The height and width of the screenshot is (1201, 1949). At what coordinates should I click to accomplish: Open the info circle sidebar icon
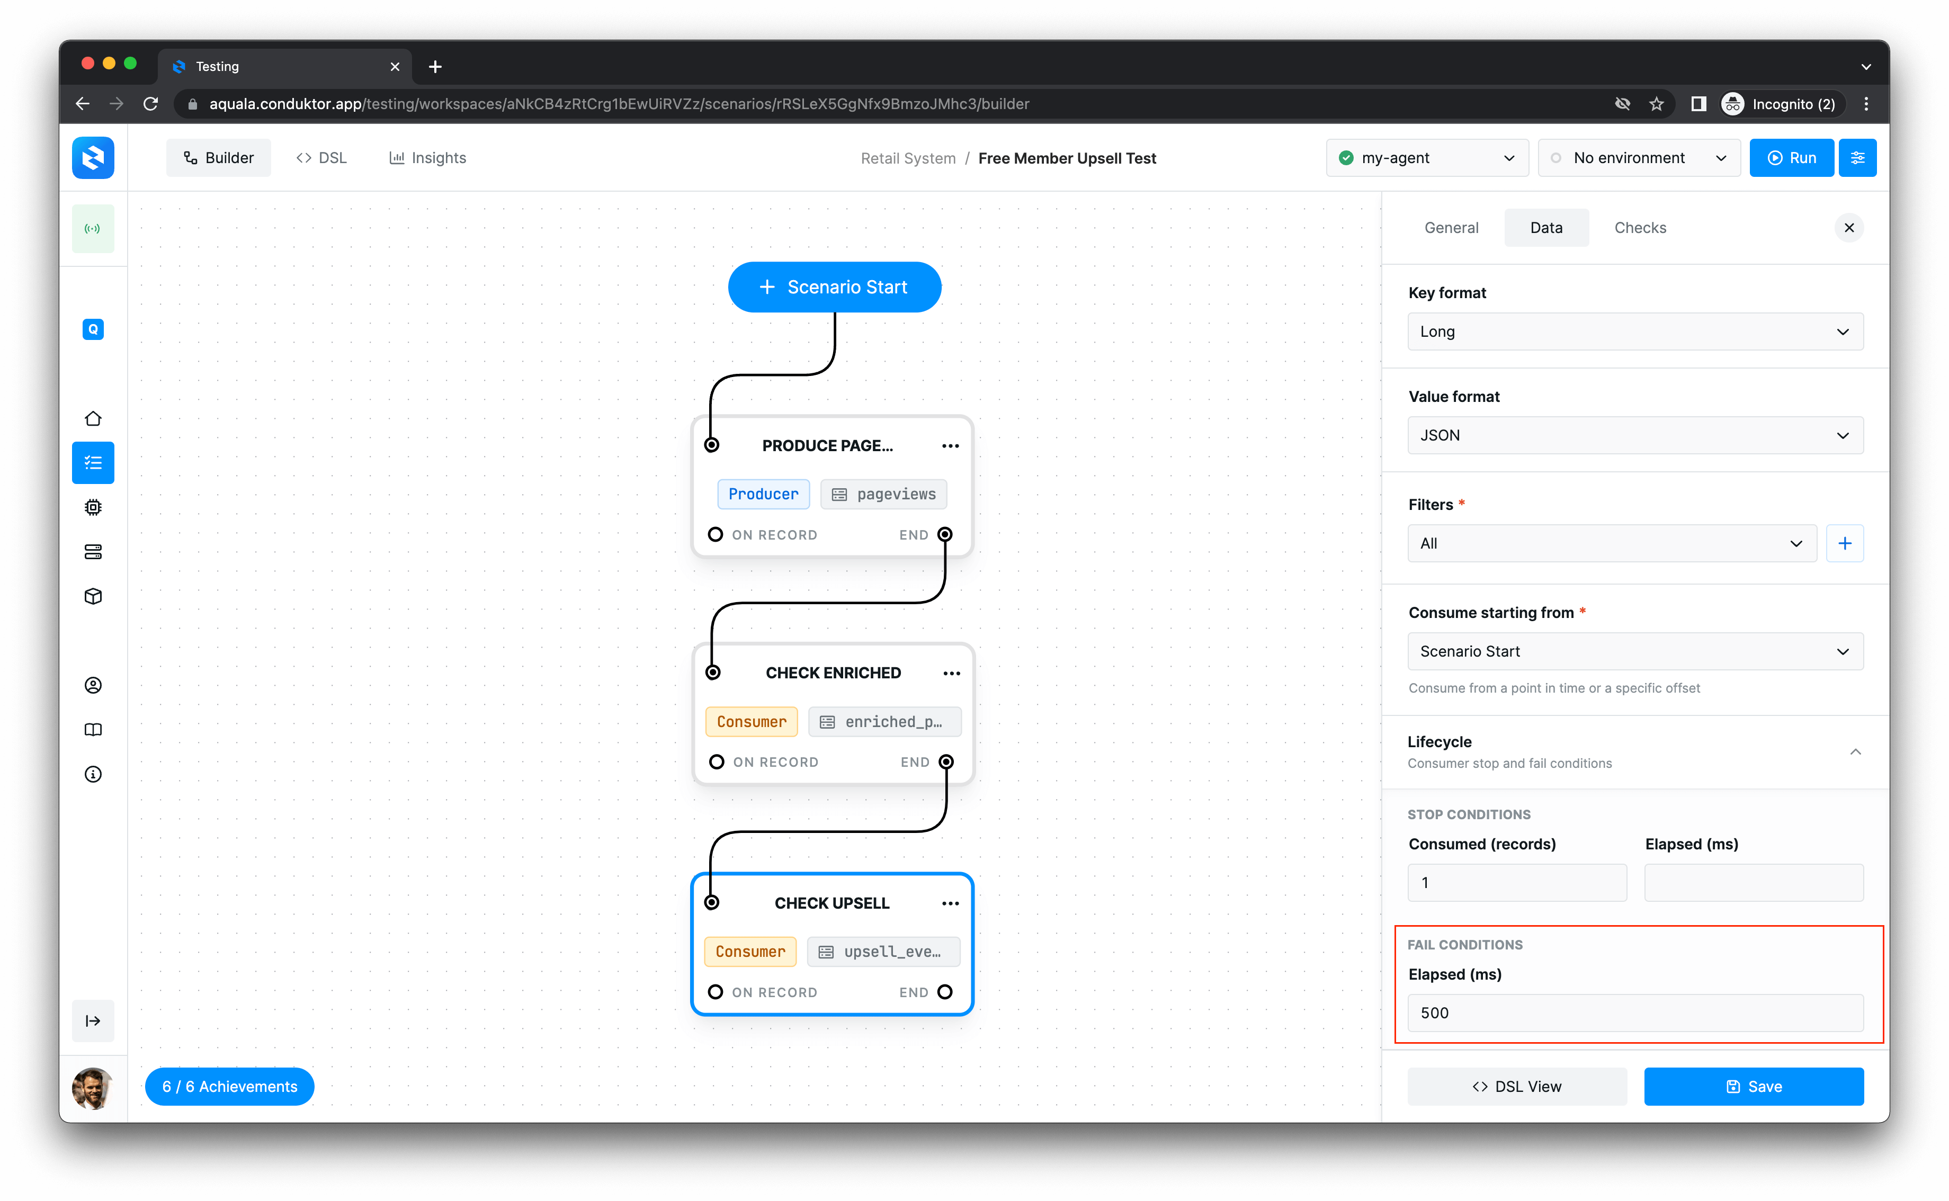pyautogui.click(x=93, y=774)
